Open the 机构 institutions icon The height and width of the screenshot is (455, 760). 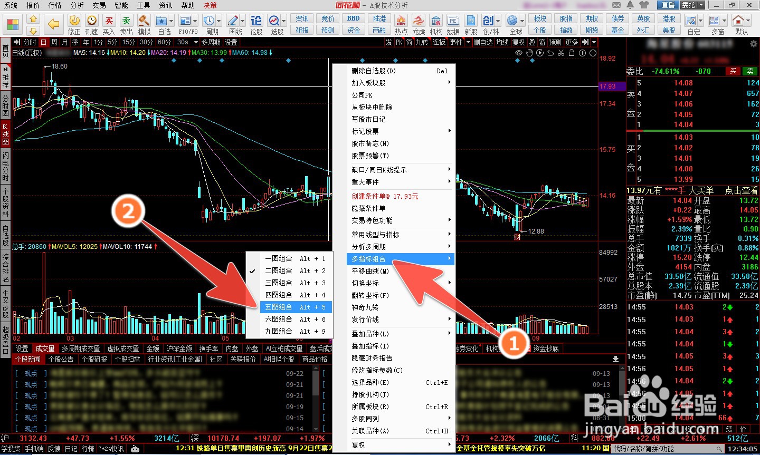click(436, 21)
